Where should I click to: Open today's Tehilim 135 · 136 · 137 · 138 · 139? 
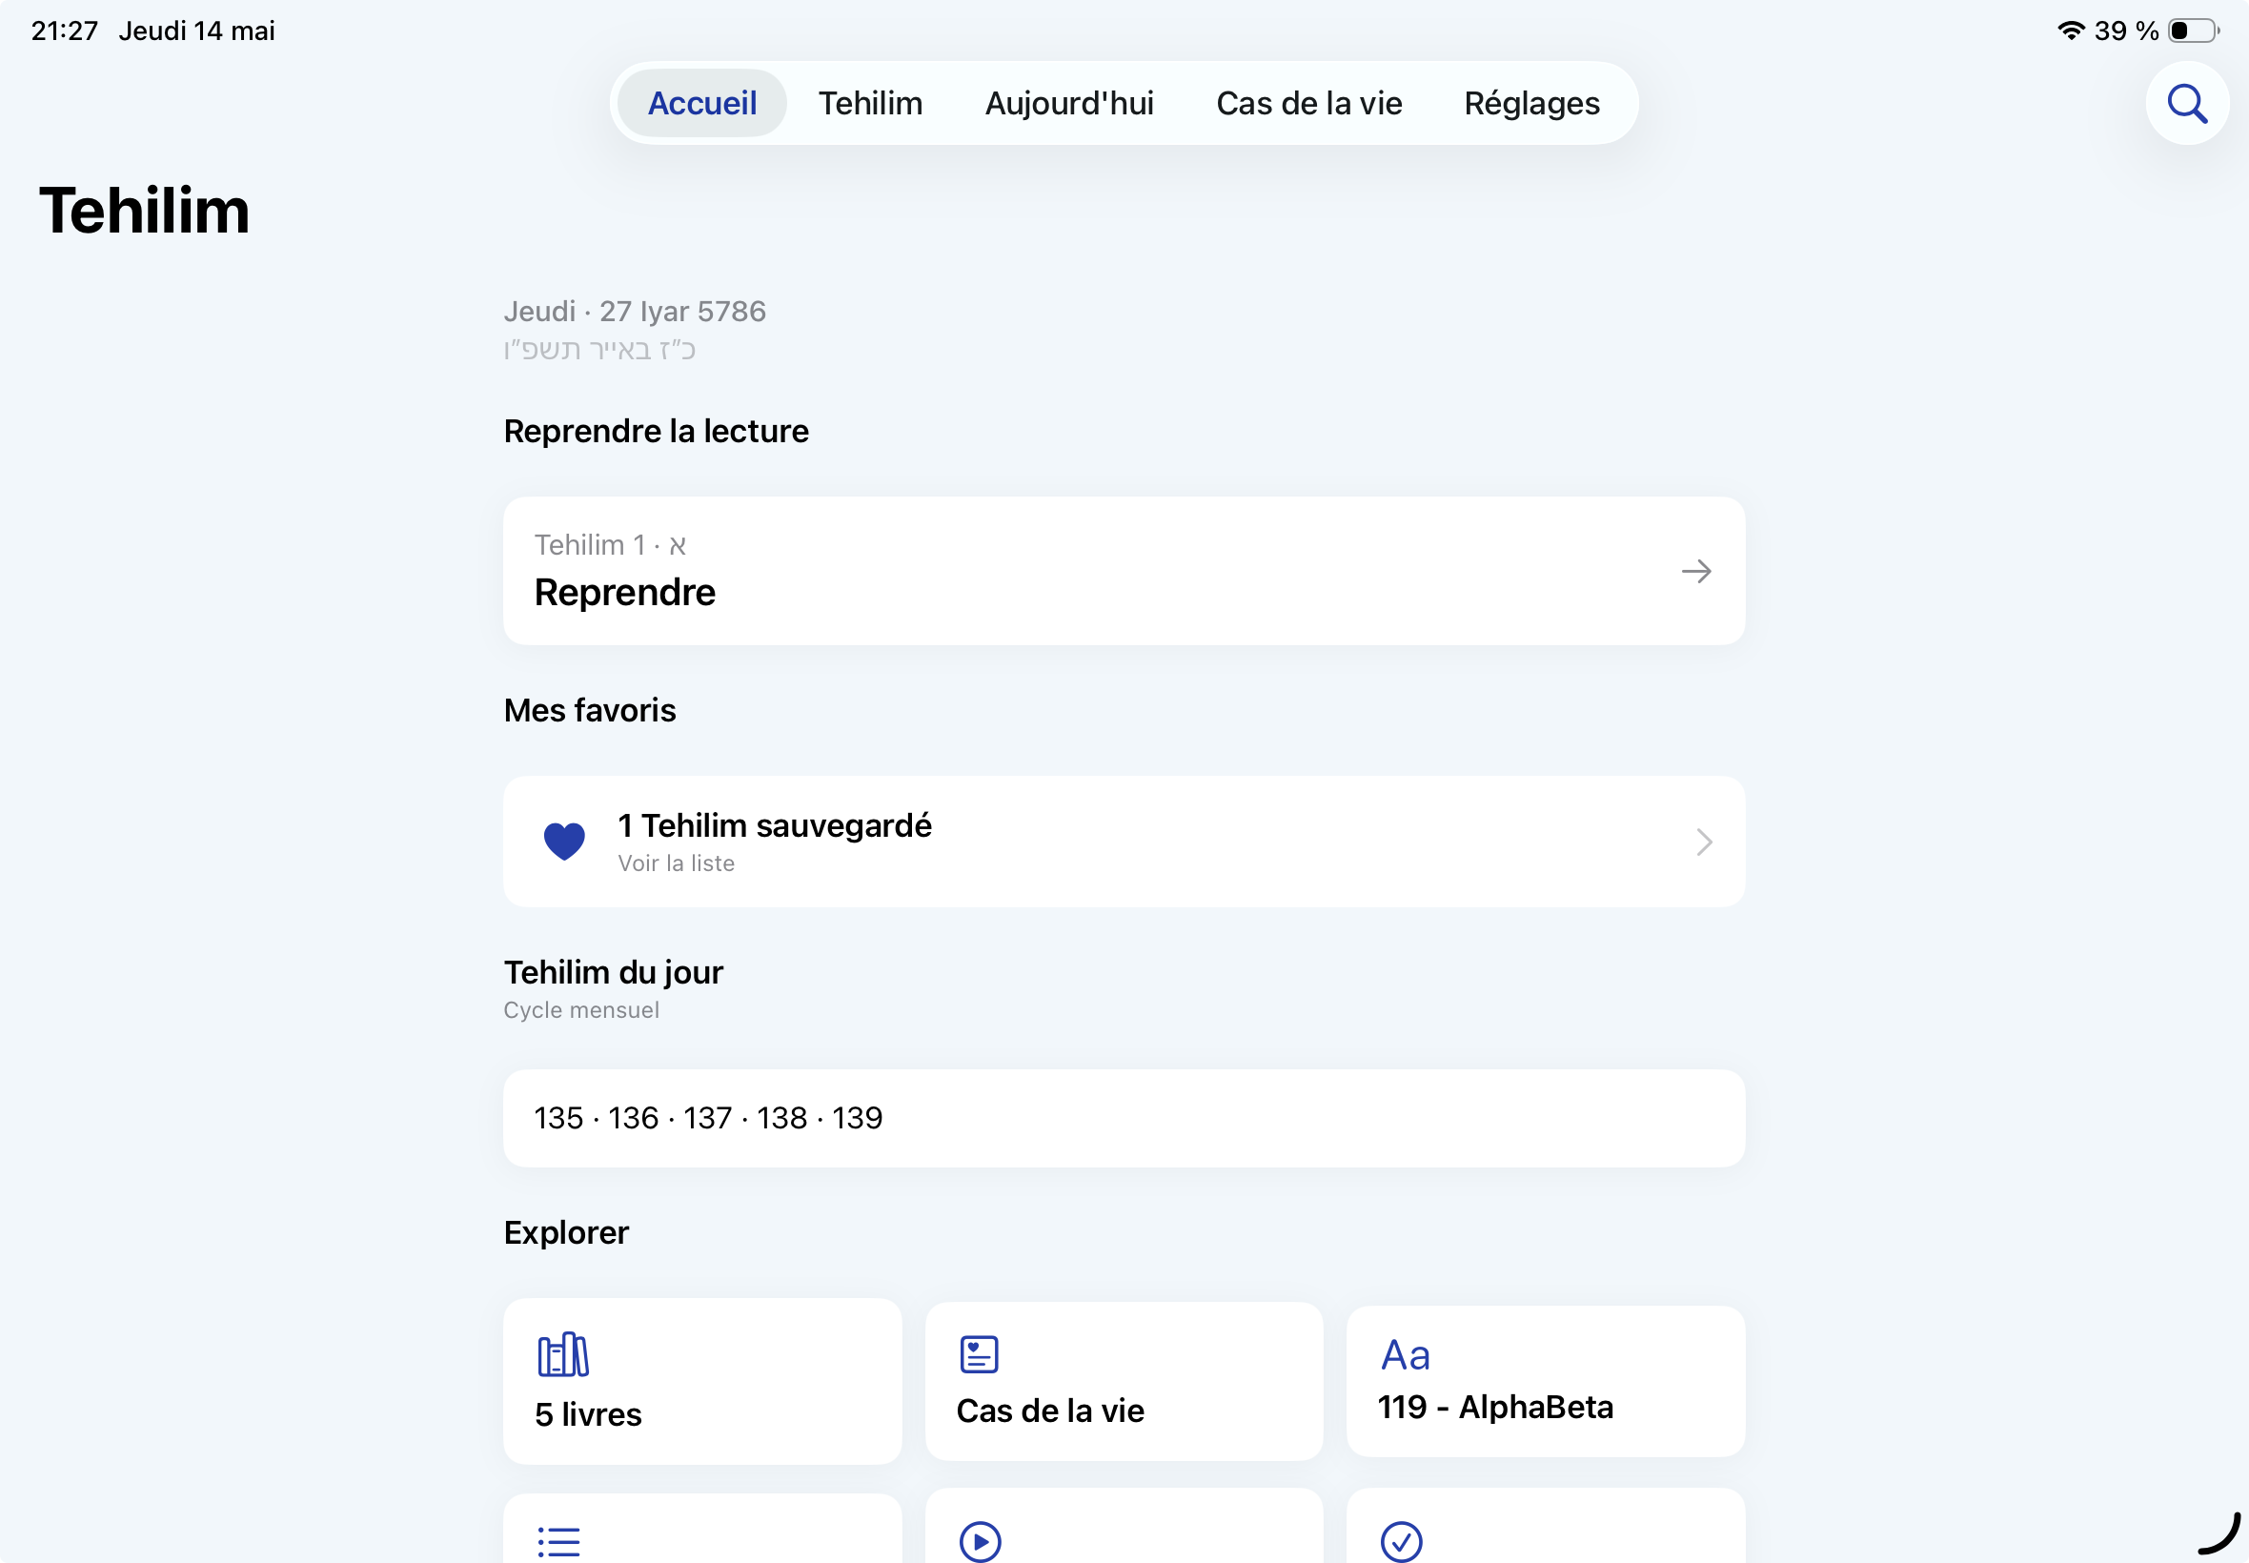(1124, 1117)
